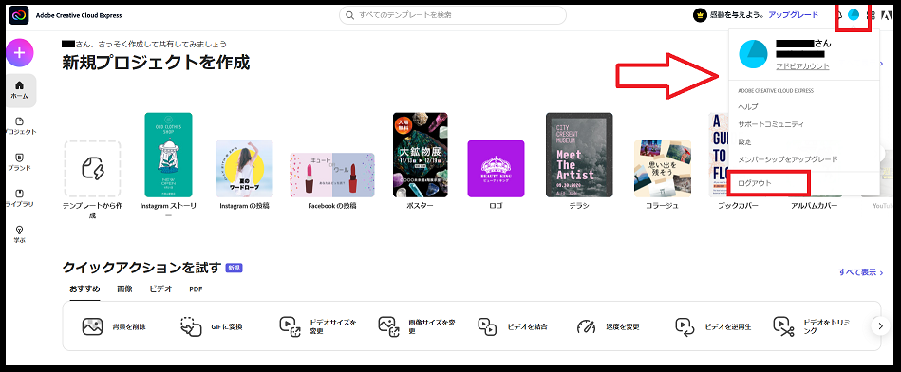Viewport: 901px width, 372px height.
Task: Open ライブラリ in the sidebar
Action: 19,198
